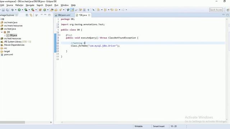Click the Last Edit Location icon
This screenshot has width=230, height=129.
112,10
